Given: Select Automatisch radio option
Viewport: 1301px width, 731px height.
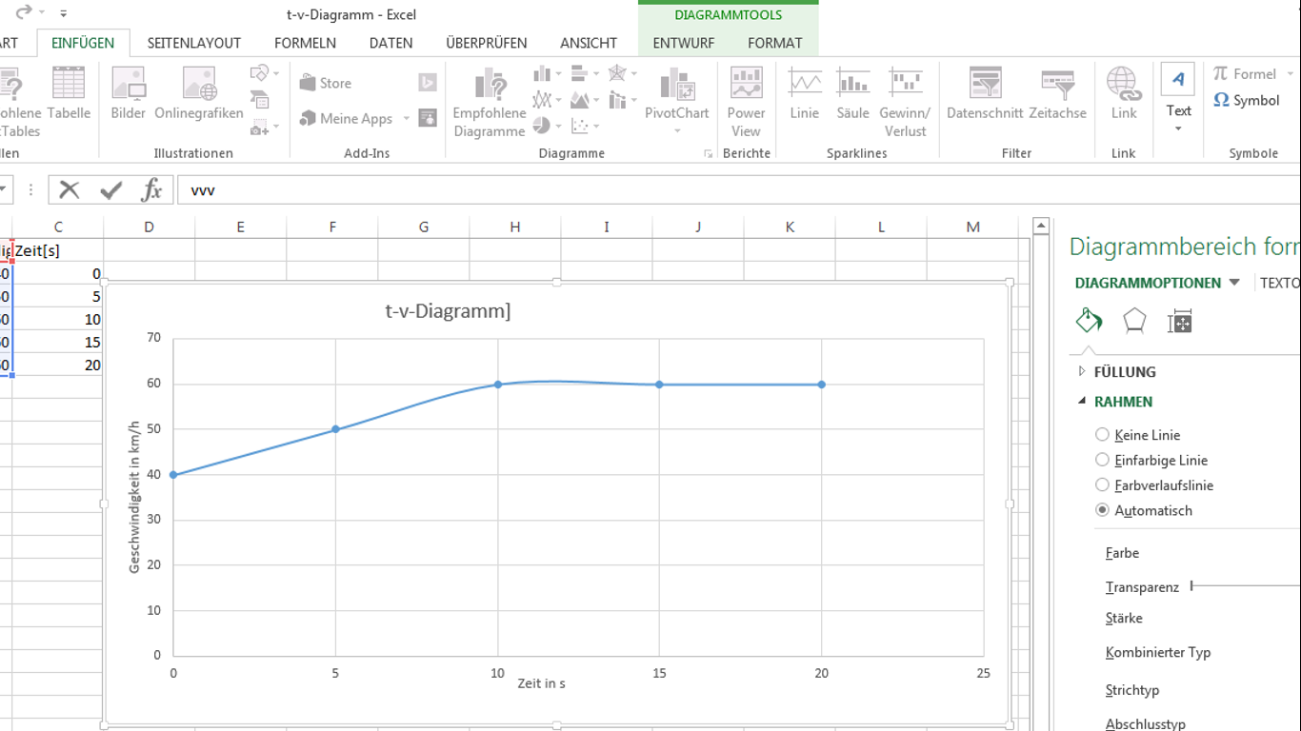Looking at the screenshot, I should pos(1102,510).
